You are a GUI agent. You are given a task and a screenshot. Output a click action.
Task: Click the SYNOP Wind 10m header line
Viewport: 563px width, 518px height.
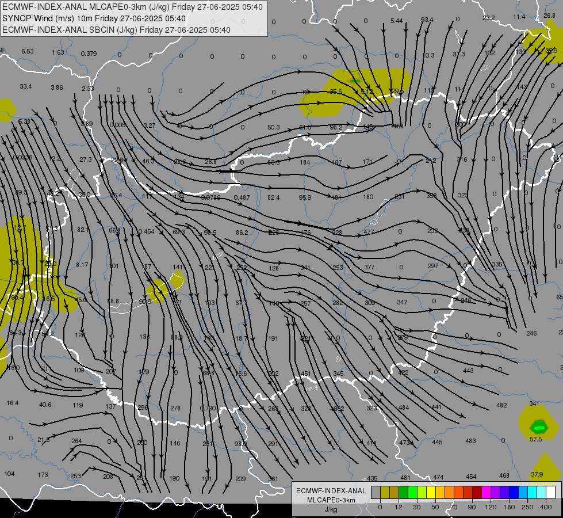[x=94, y=18]
